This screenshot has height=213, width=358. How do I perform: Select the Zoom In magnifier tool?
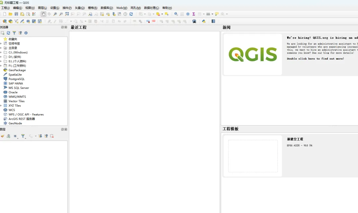pos(55,14)
